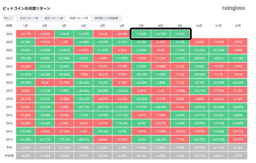This screenshot has width=256, height=163.
Task: Switch to the 週次リターン率 tab
Action: tap(54, 18)
